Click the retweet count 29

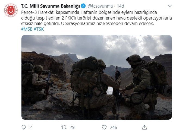tap(72, 127)
